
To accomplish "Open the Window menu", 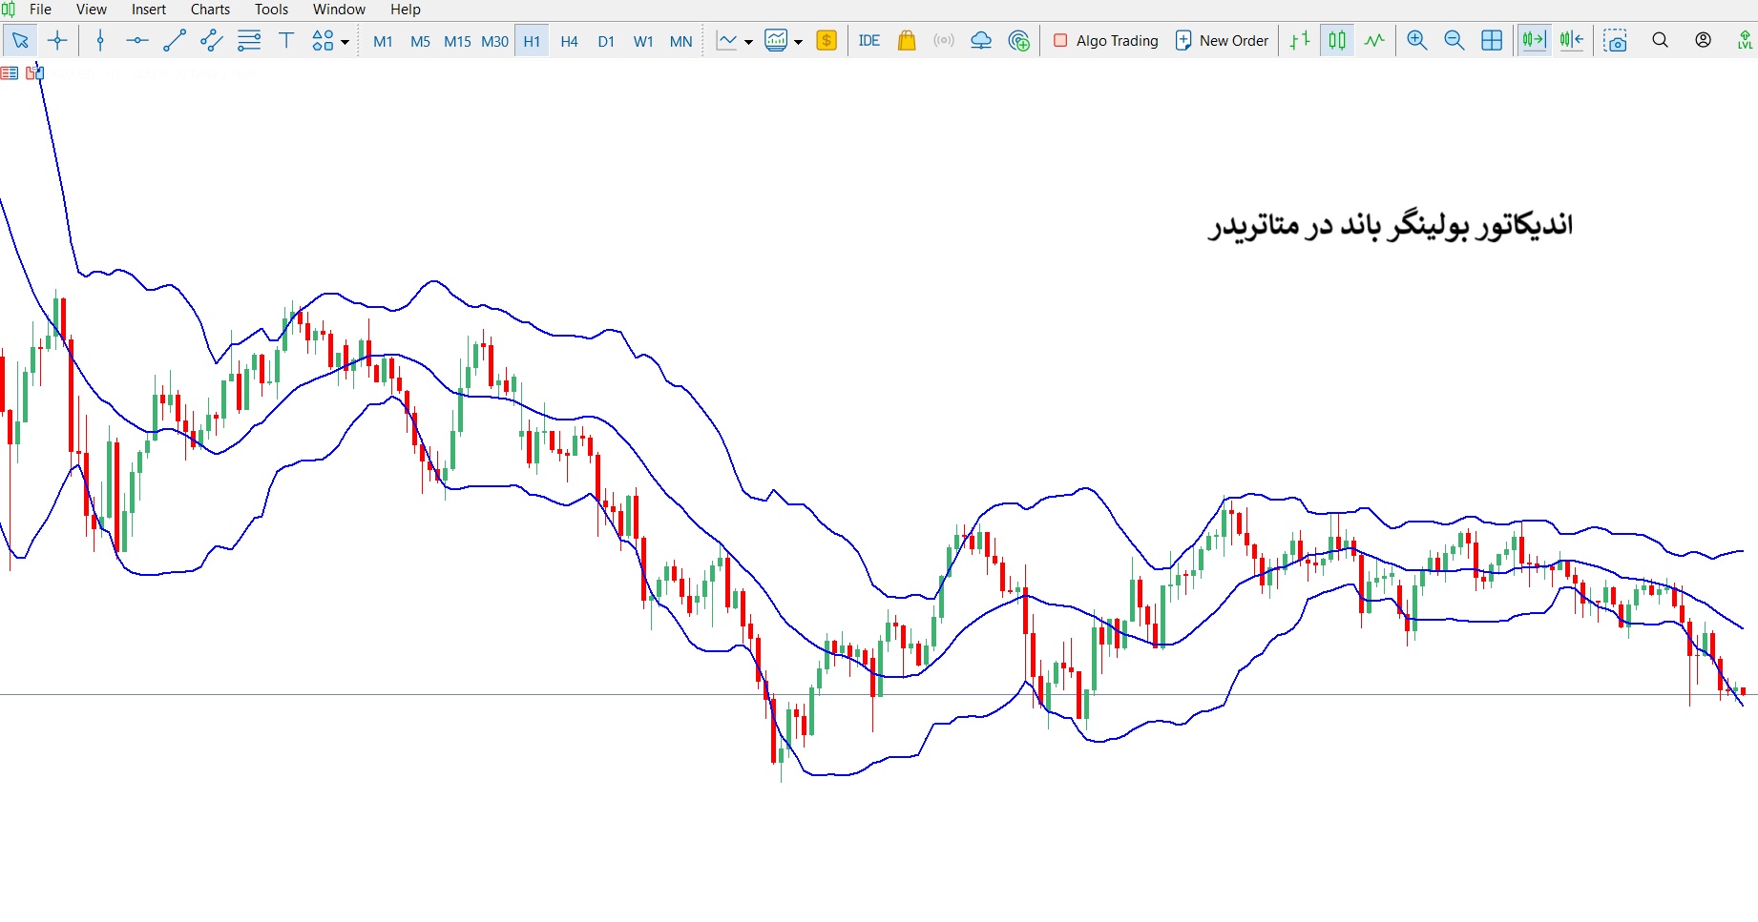I will [x=339, y=10].
